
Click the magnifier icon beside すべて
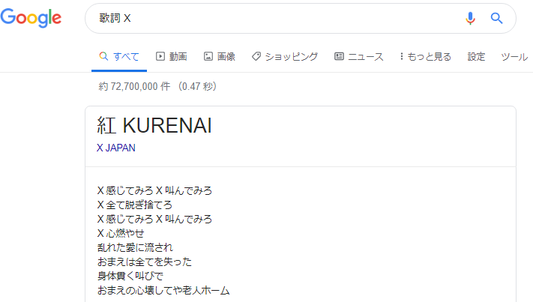[x=103, y=56]
